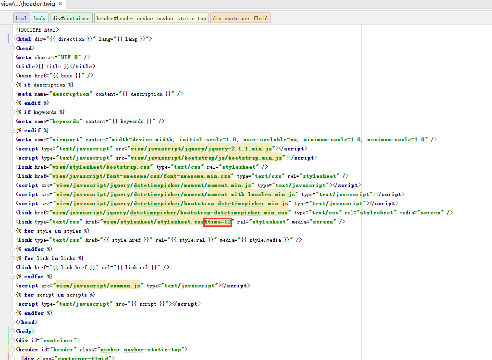Collapse the 'if description' block fold marker
The image size is (492, 360).
point(13,85)
